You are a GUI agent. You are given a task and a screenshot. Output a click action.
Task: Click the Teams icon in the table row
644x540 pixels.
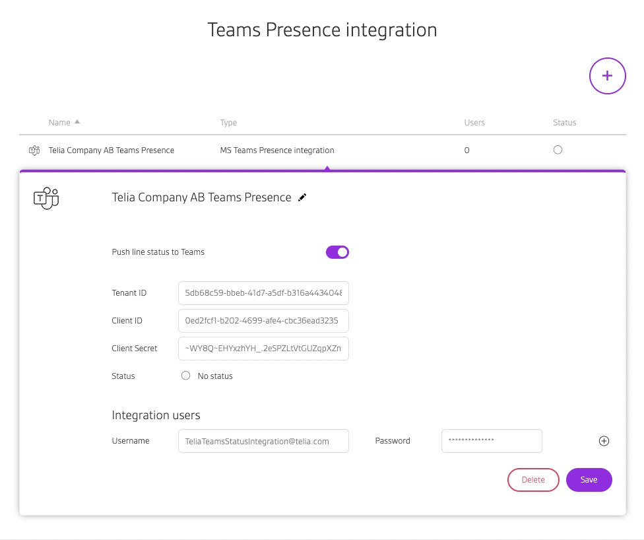pos(34,151)
